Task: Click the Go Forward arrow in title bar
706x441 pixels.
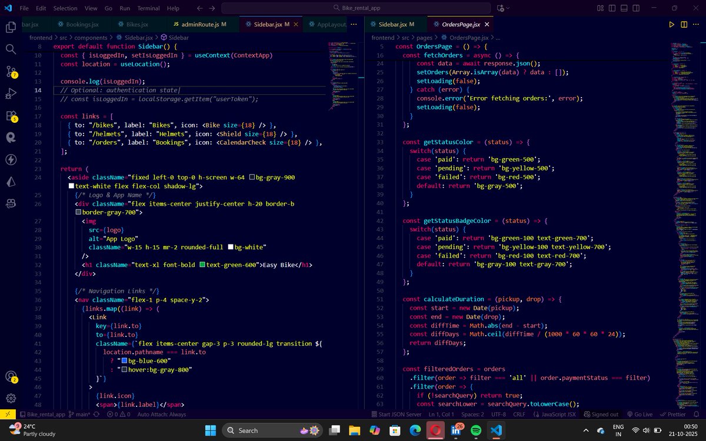Action: tap(212, 8)
